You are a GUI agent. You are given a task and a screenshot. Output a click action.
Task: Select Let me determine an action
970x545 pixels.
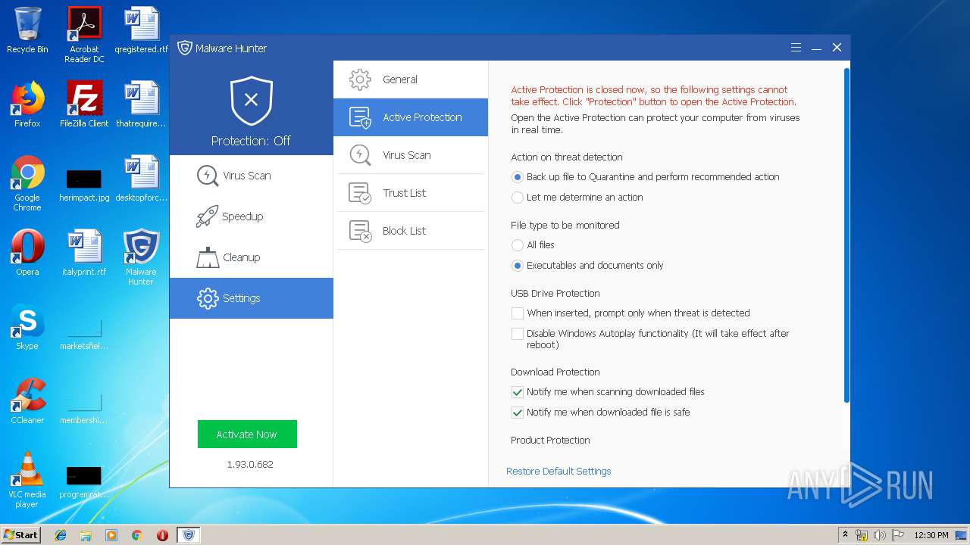tap(518, 198)
